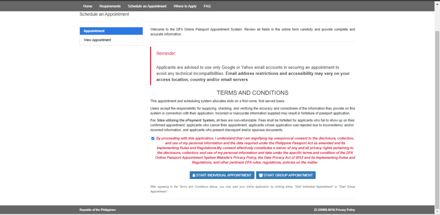Open Where to Apply menu

[185, 6]
